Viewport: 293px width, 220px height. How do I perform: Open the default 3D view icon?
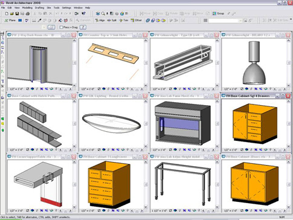tap(124, 13)
